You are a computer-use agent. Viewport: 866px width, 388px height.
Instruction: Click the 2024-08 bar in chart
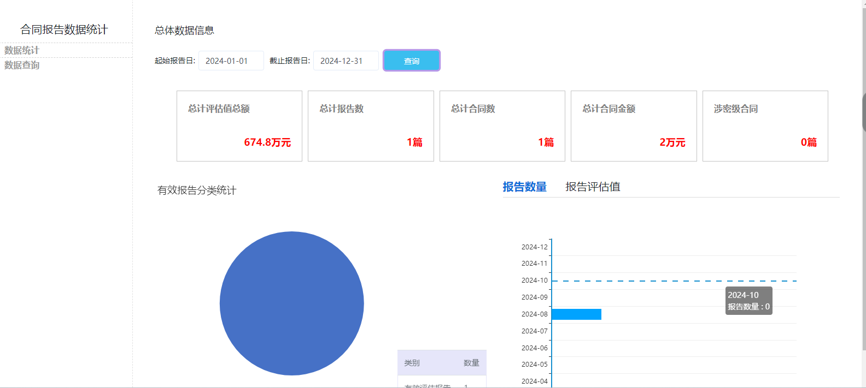(576, 314)
